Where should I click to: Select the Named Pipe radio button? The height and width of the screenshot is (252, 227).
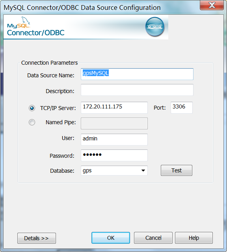[x=32, y=122]
